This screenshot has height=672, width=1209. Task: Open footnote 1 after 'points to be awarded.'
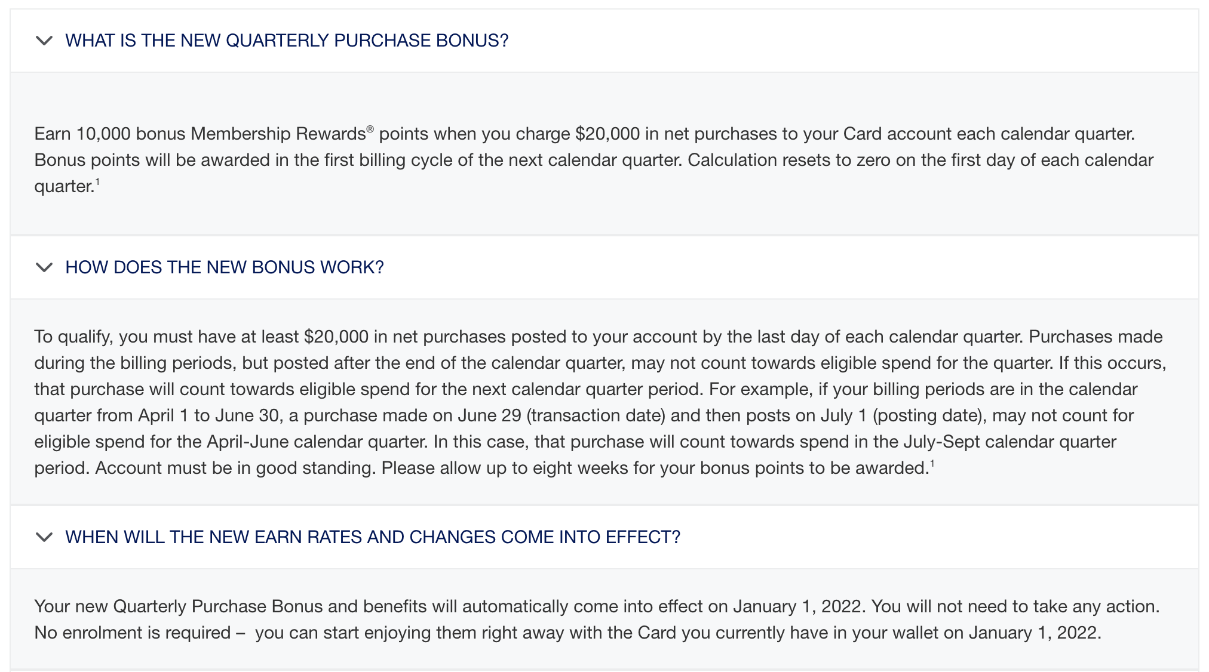[932, 464]
